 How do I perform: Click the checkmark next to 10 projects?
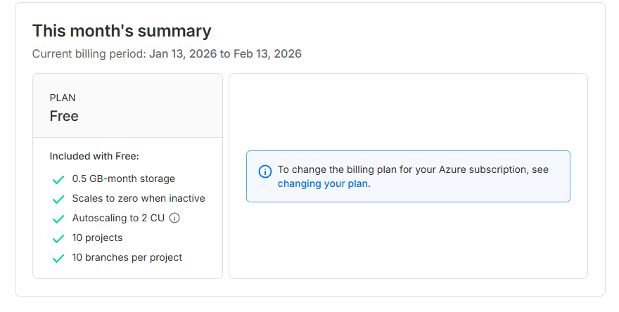58,238
